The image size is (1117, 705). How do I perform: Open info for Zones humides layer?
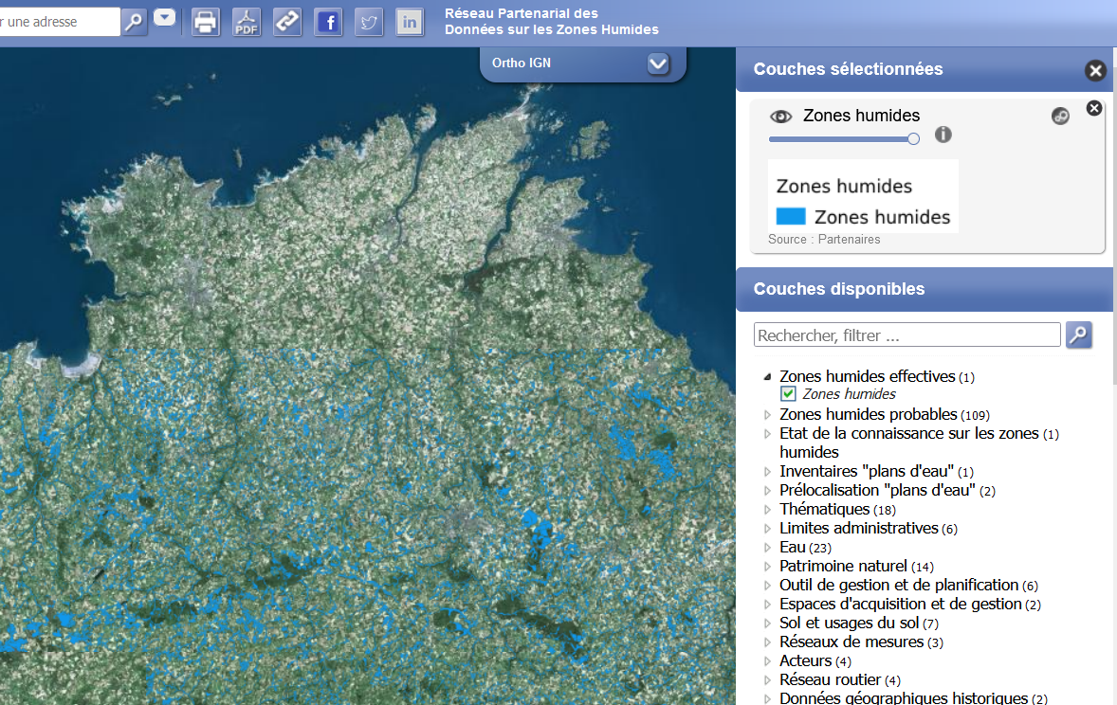pos(943,135)
